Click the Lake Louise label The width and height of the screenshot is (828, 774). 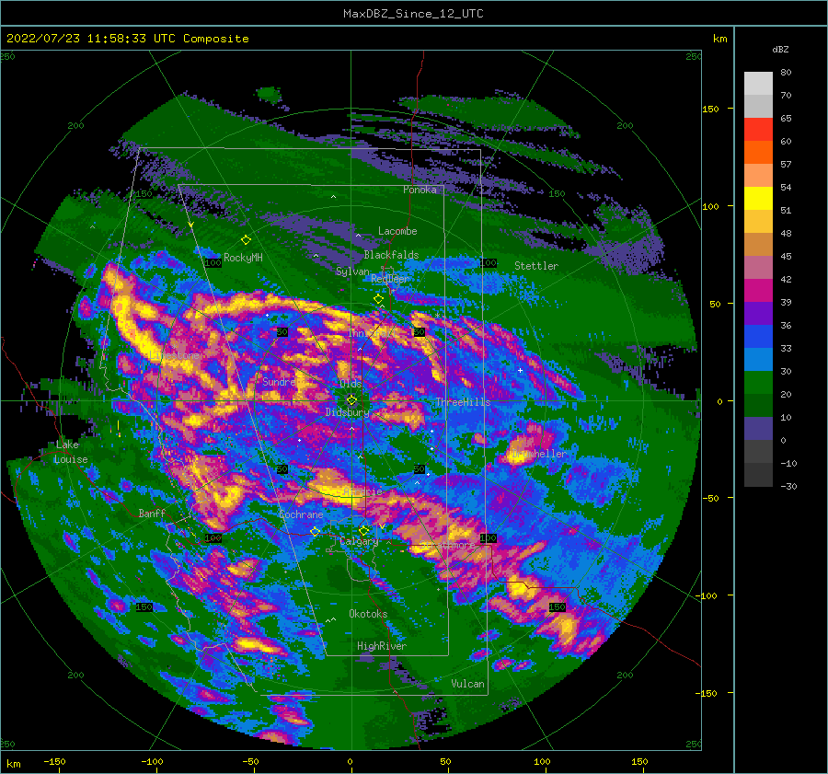pos(71,452)
